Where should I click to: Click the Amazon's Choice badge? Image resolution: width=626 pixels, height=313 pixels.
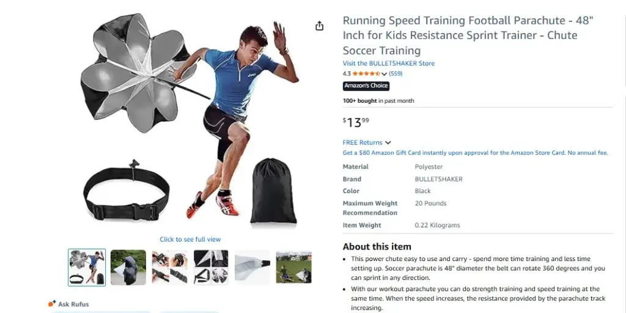coord(366,86)
